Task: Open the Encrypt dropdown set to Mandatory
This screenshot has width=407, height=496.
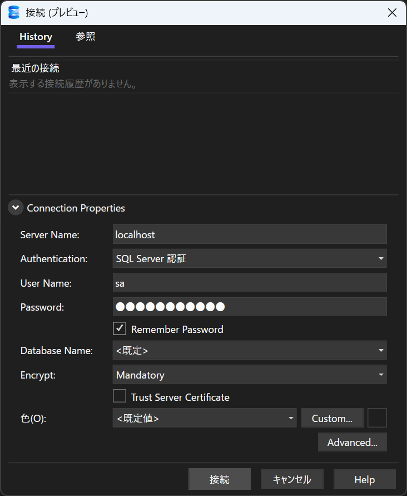Action: point(250,375)
